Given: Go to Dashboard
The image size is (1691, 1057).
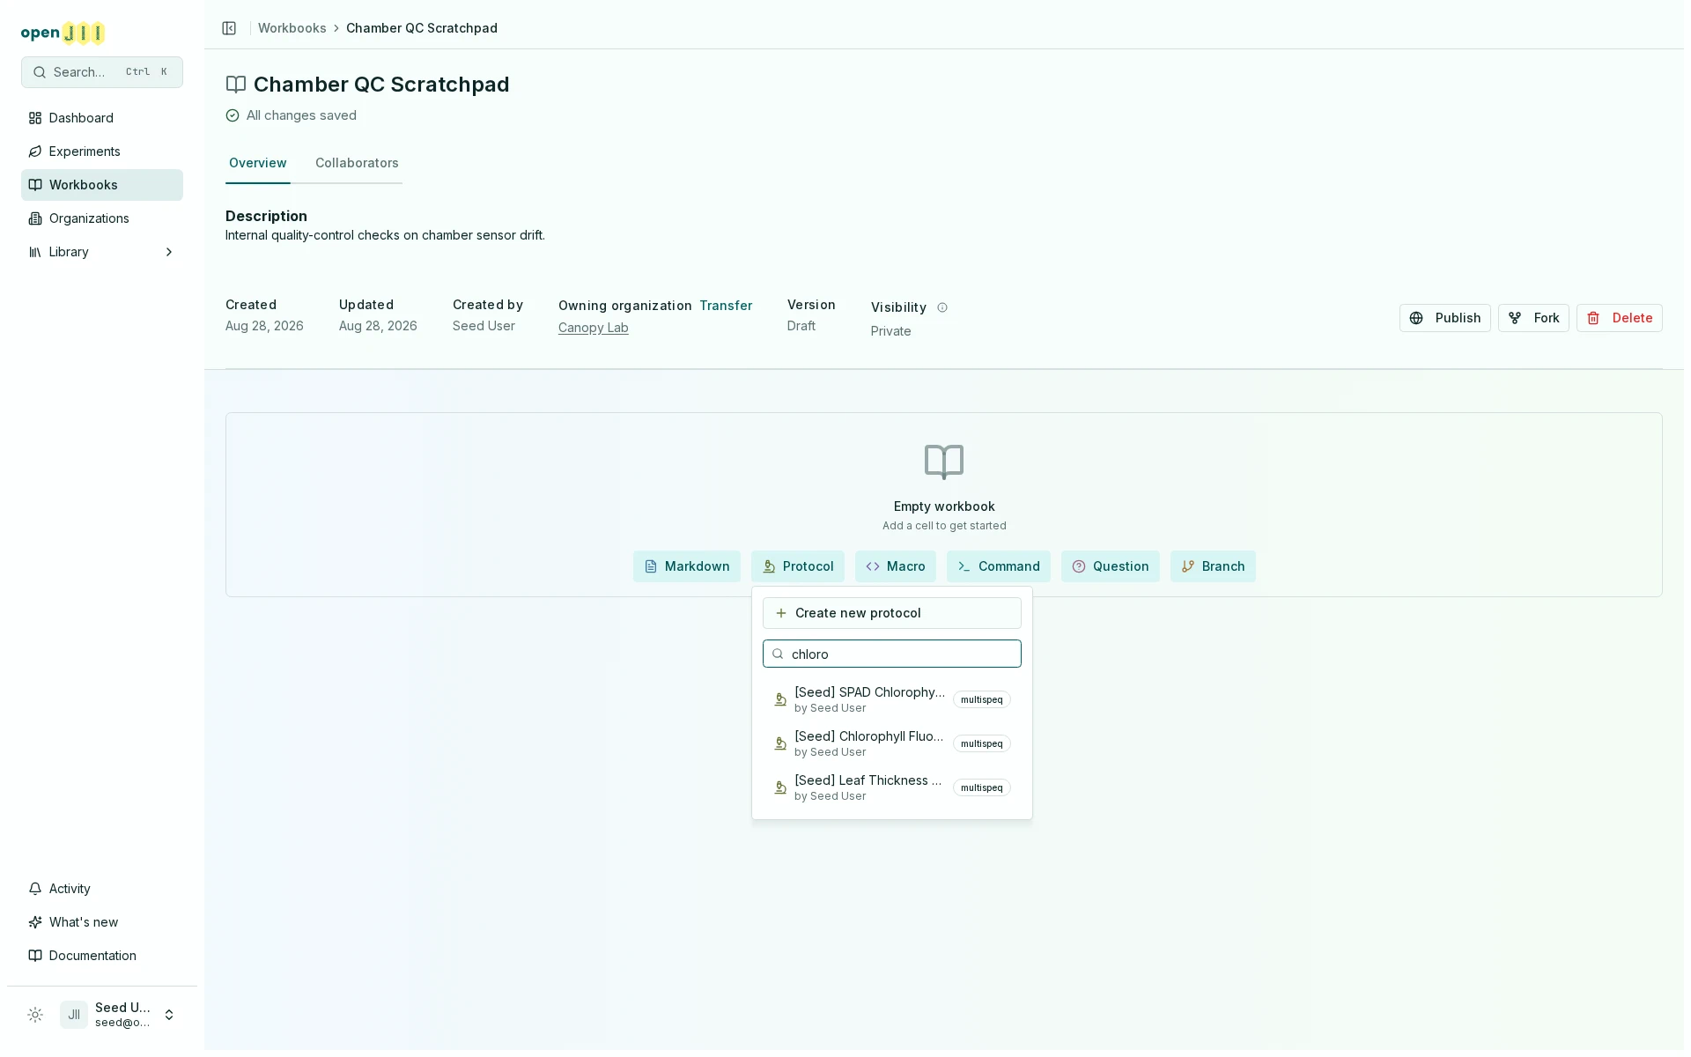Looking at the screenshot, I should coord(102,118).
